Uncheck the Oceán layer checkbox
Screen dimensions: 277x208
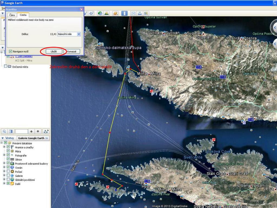point(8,167)
